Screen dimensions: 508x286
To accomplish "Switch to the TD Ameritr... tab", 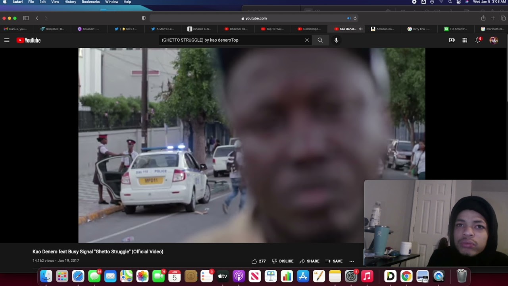I will coord(456,29).
